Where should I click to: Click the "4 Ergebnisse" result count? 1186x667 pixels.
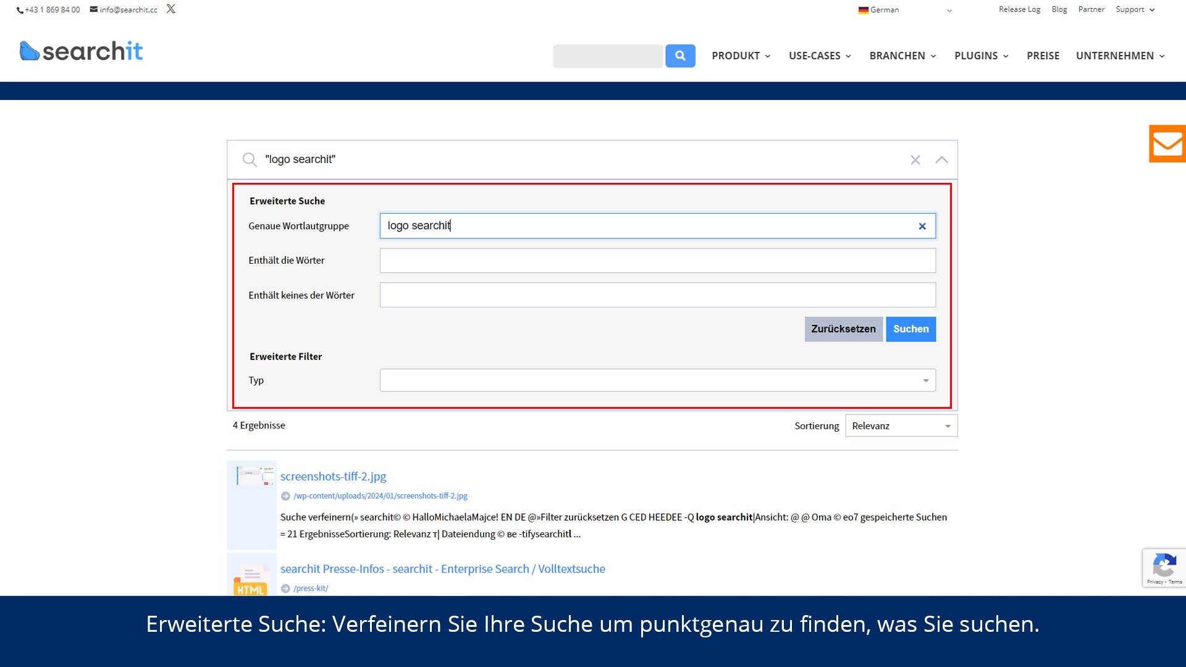click(259, 426)
